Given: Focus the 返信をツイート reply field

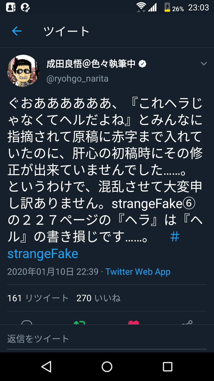Looking at the screenshot, I should [107, 339].
